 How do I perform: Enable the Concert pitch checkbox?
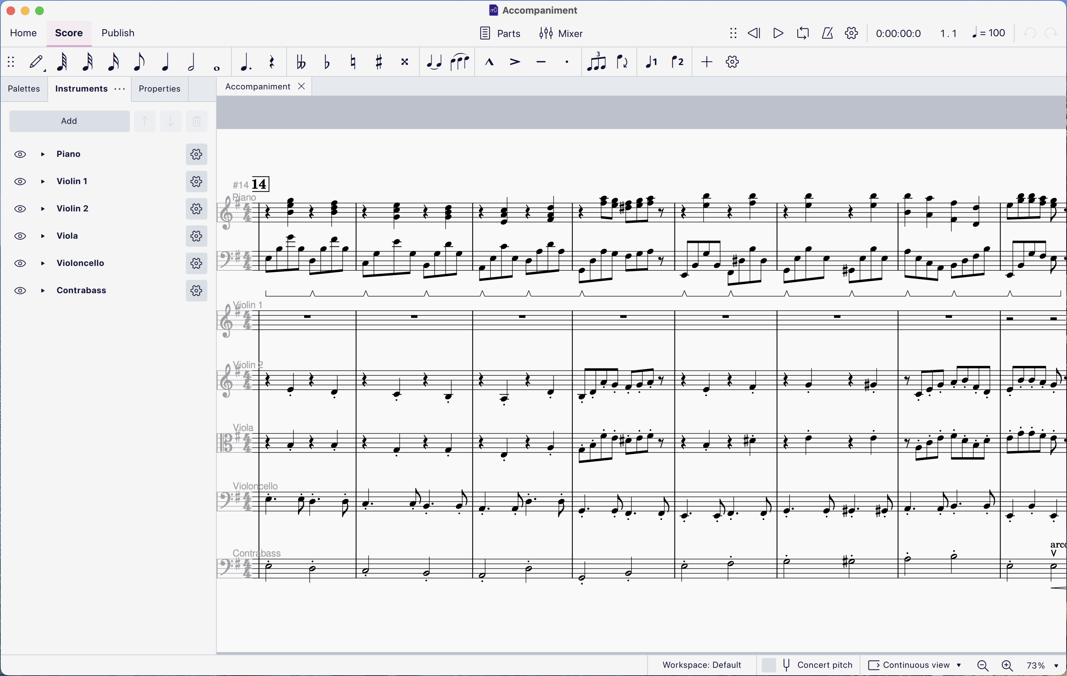[x=769, y=665]
